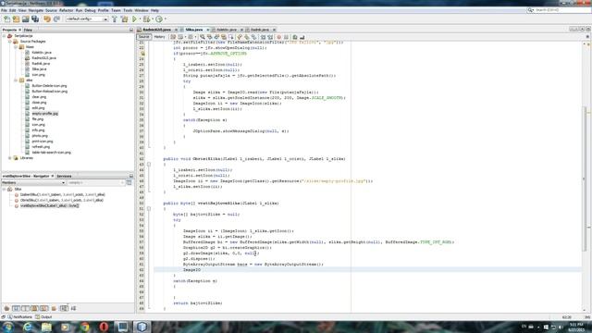Viewport: 592px width, 333px height.
Task: Select table-tab-search-icon.png file
Action: point(52,152)
